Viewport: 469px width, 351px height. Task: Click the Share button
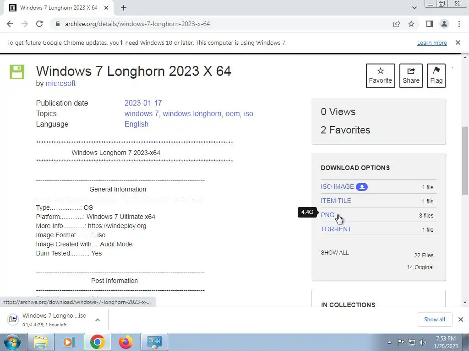[x=411, y=76]
